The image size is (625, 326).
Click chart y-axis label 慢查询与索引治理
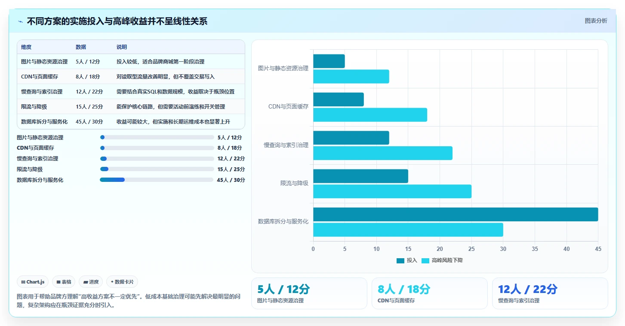286,145
